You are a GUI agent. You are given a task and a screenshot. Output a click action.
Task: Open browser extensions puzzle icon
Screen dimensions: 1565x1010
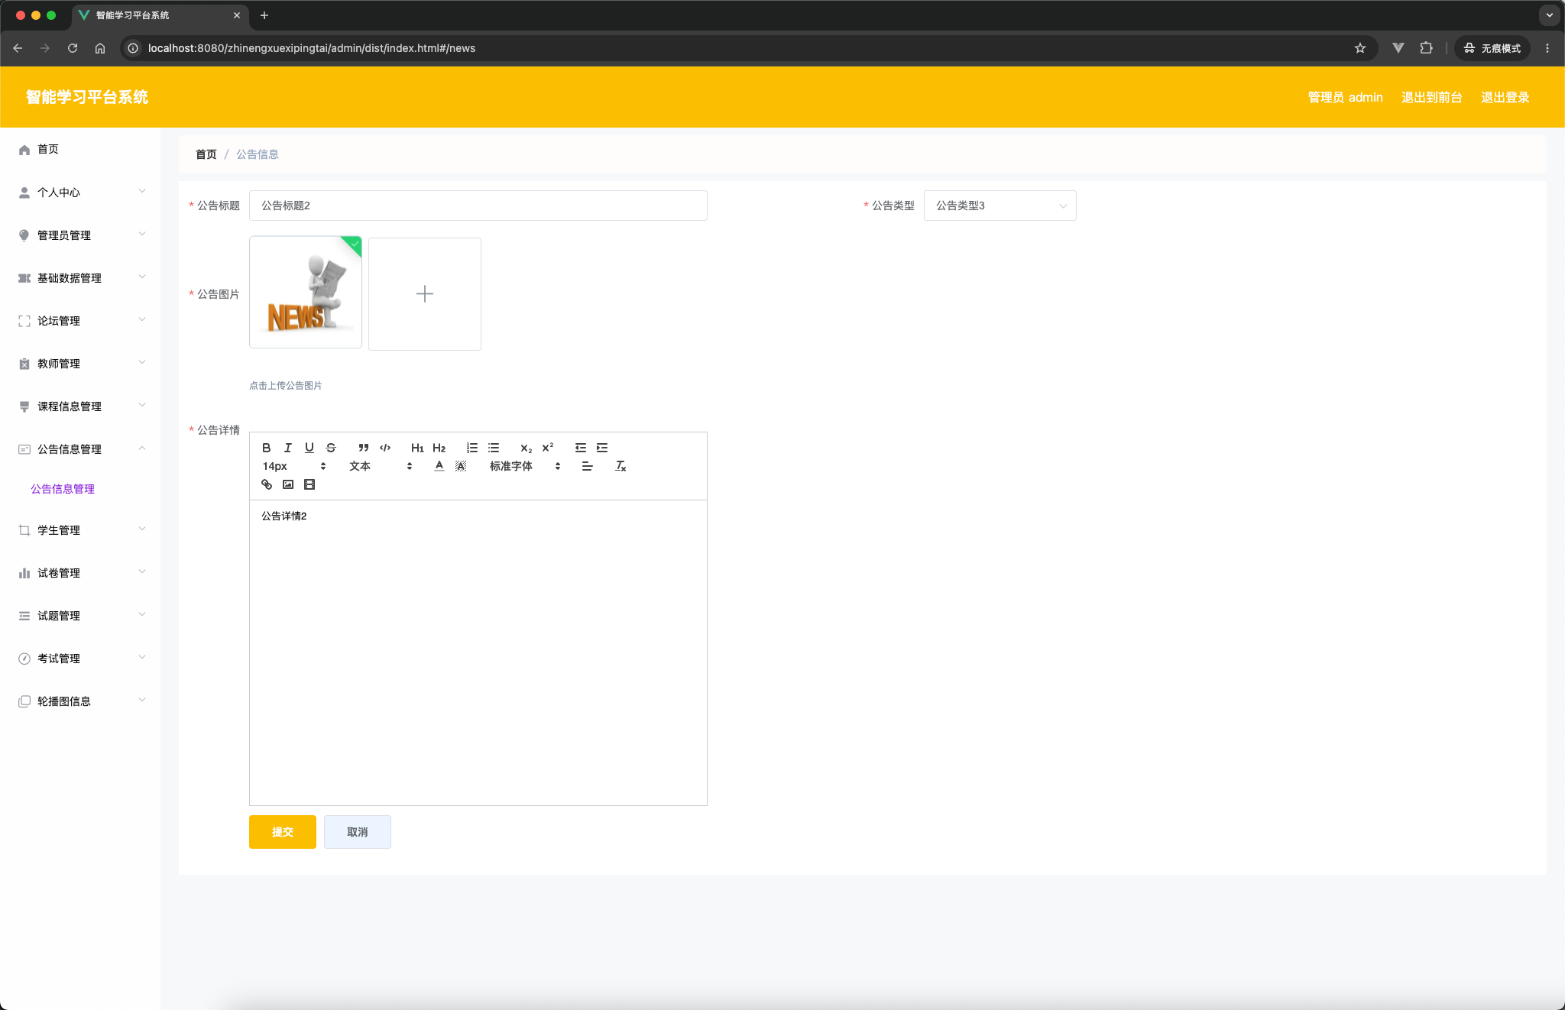(1426, 48)
